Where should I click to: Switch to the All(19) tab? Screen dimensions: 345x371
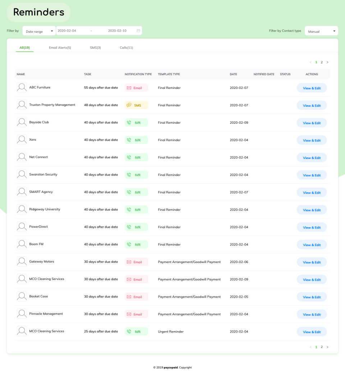(x=24, y=47)
